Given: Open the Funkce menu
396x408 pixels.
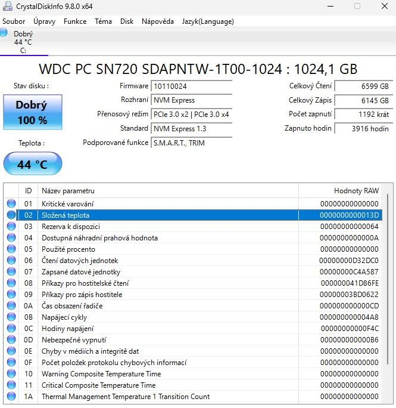Looking at the screenshot, I should 75,21.
